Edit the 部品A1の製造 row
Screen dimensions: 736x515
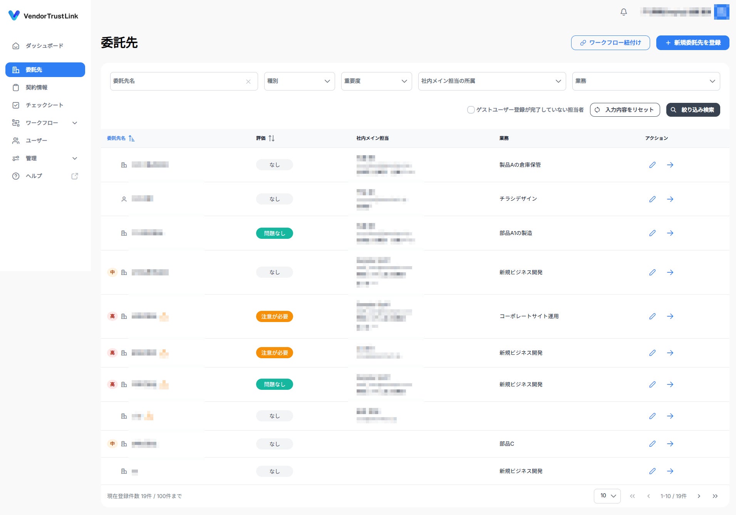pos(652,233)
